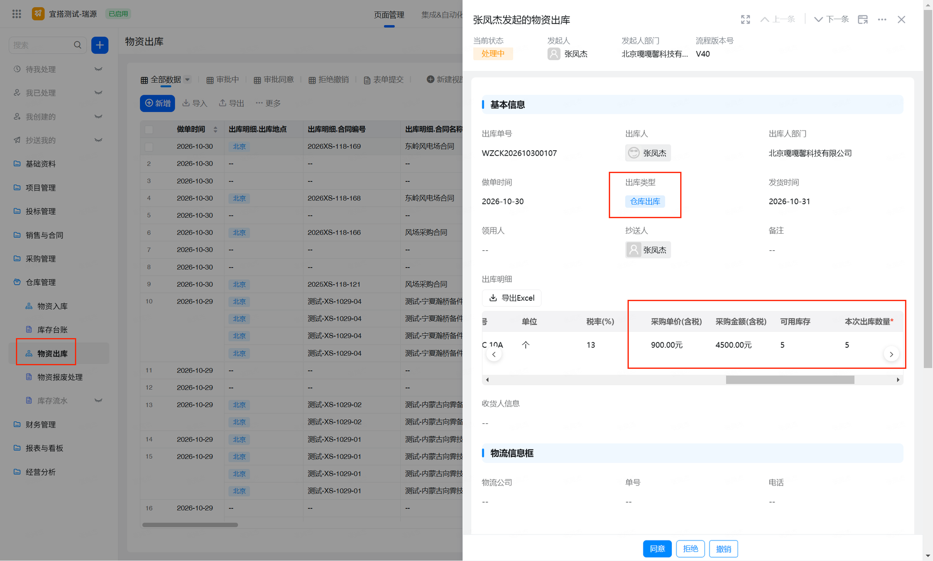Open more options ellipsis in detail header
The height and width of the screenshot is (561, 933).
[882, 20]
